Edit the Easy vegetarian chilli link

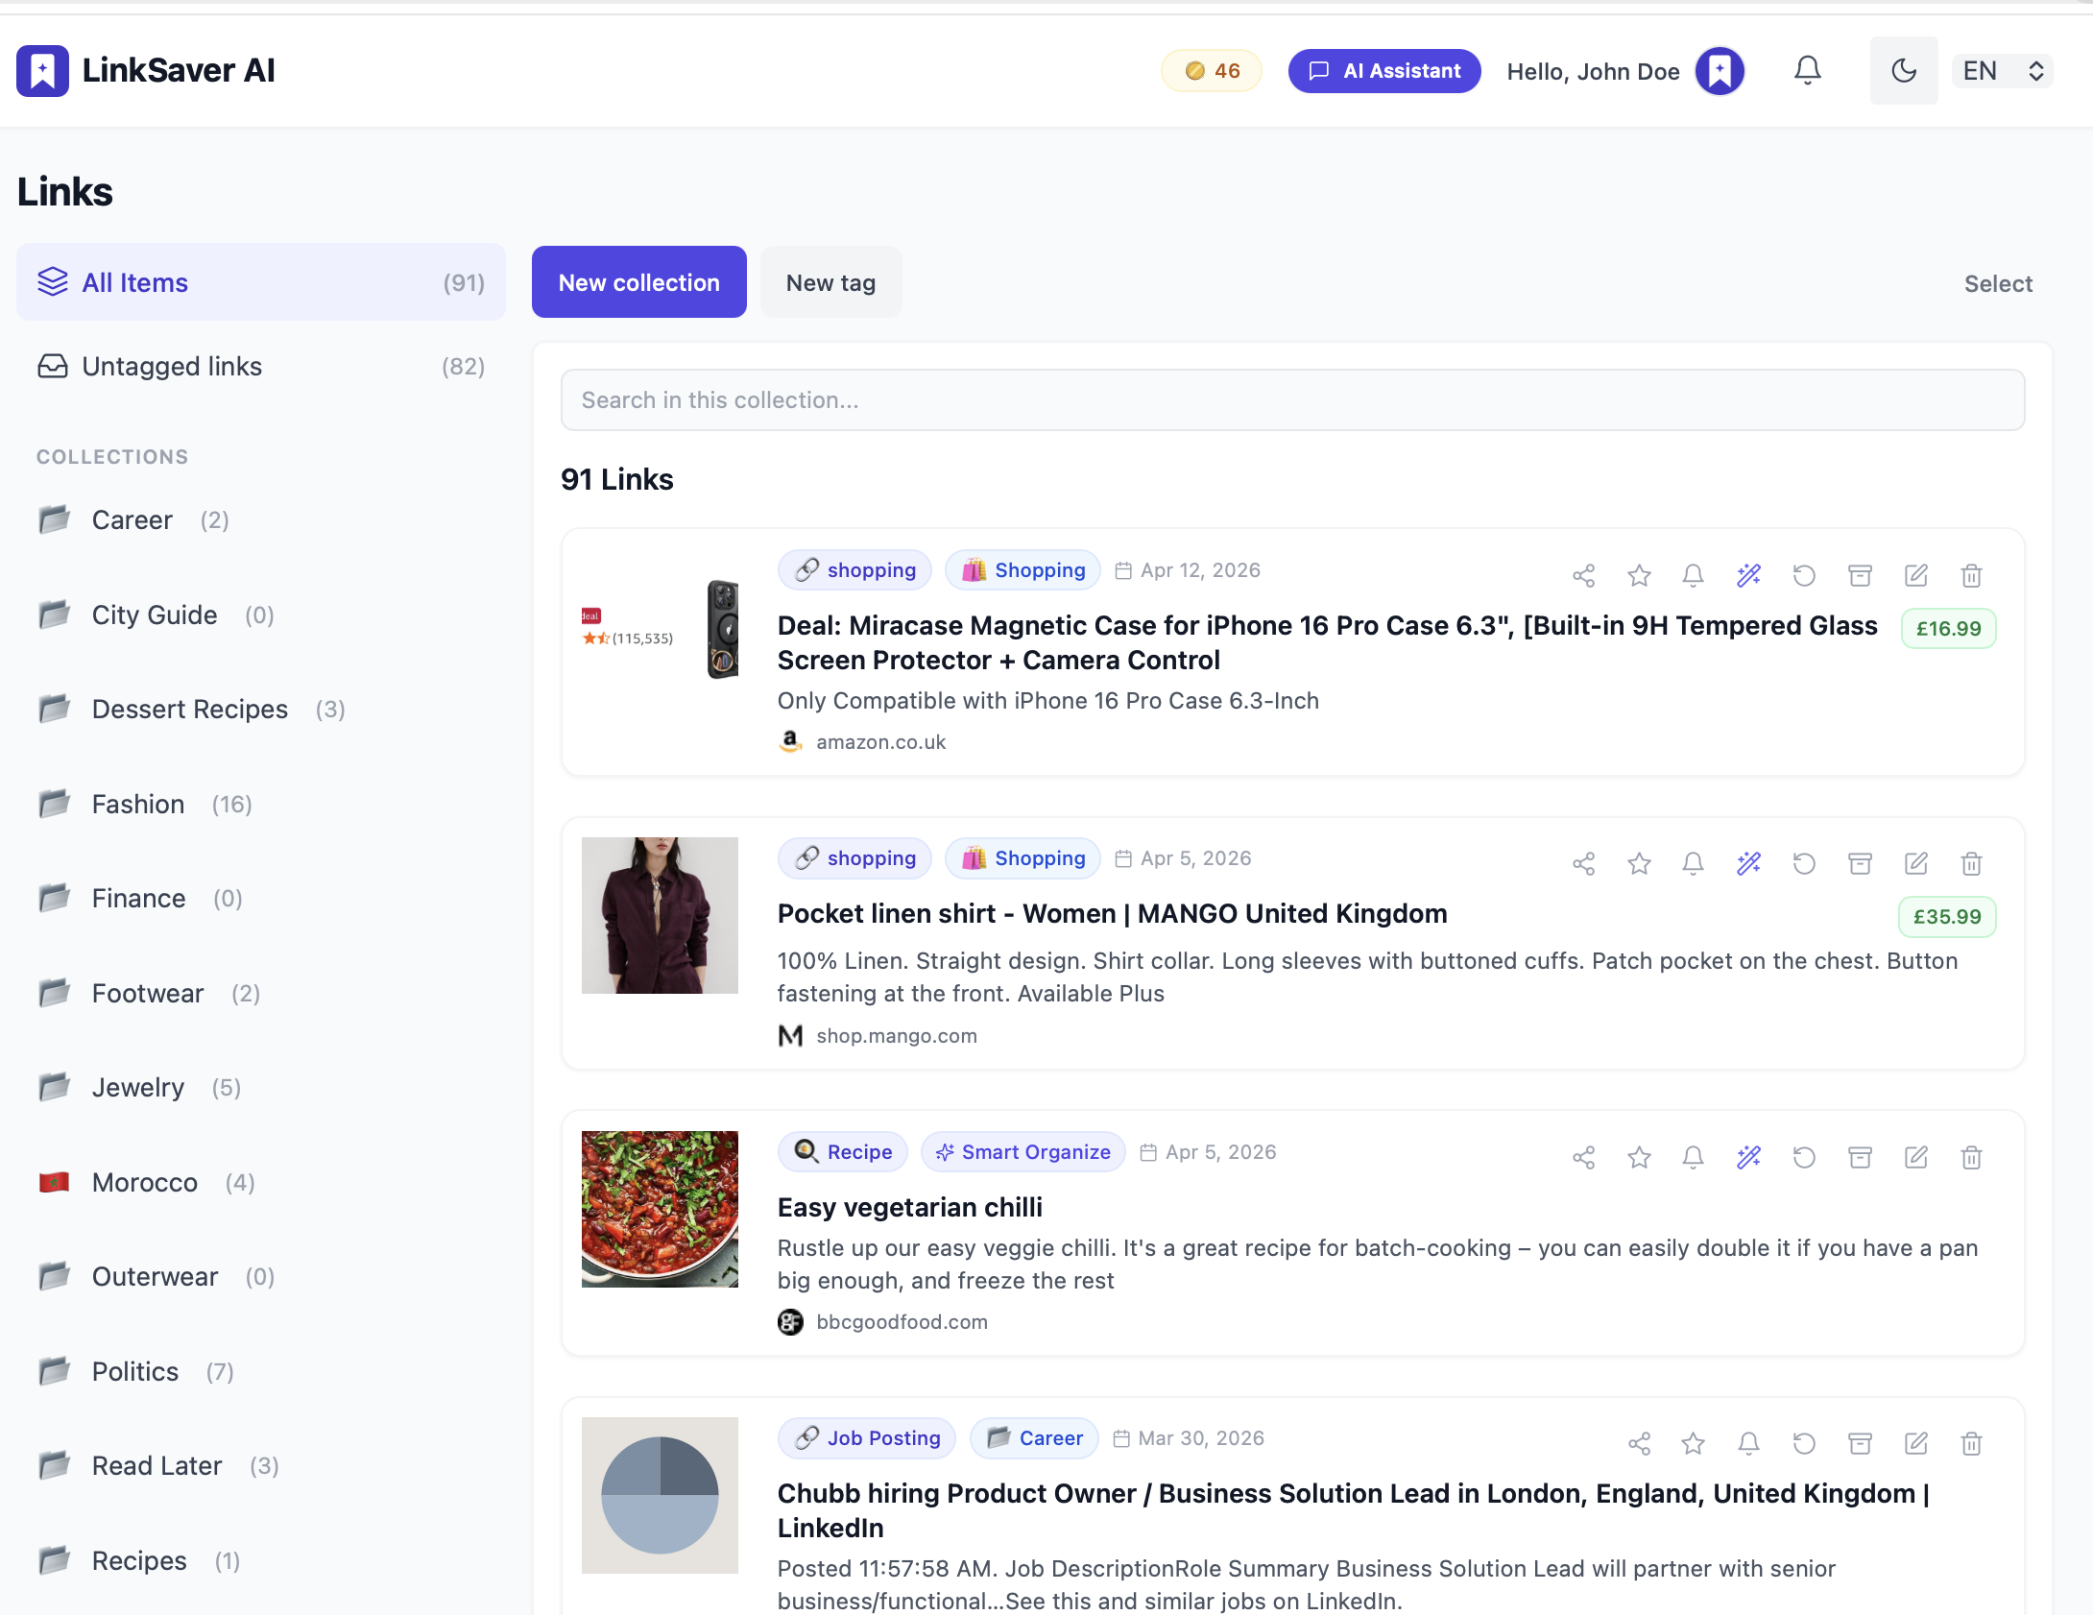pos(1915,1157)
